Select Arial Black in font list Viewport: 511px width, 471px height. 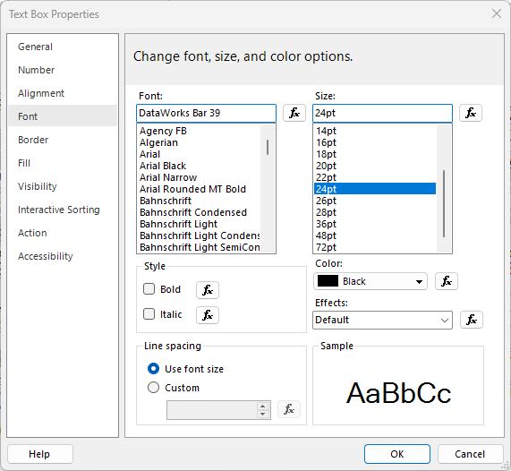point(200,166)
